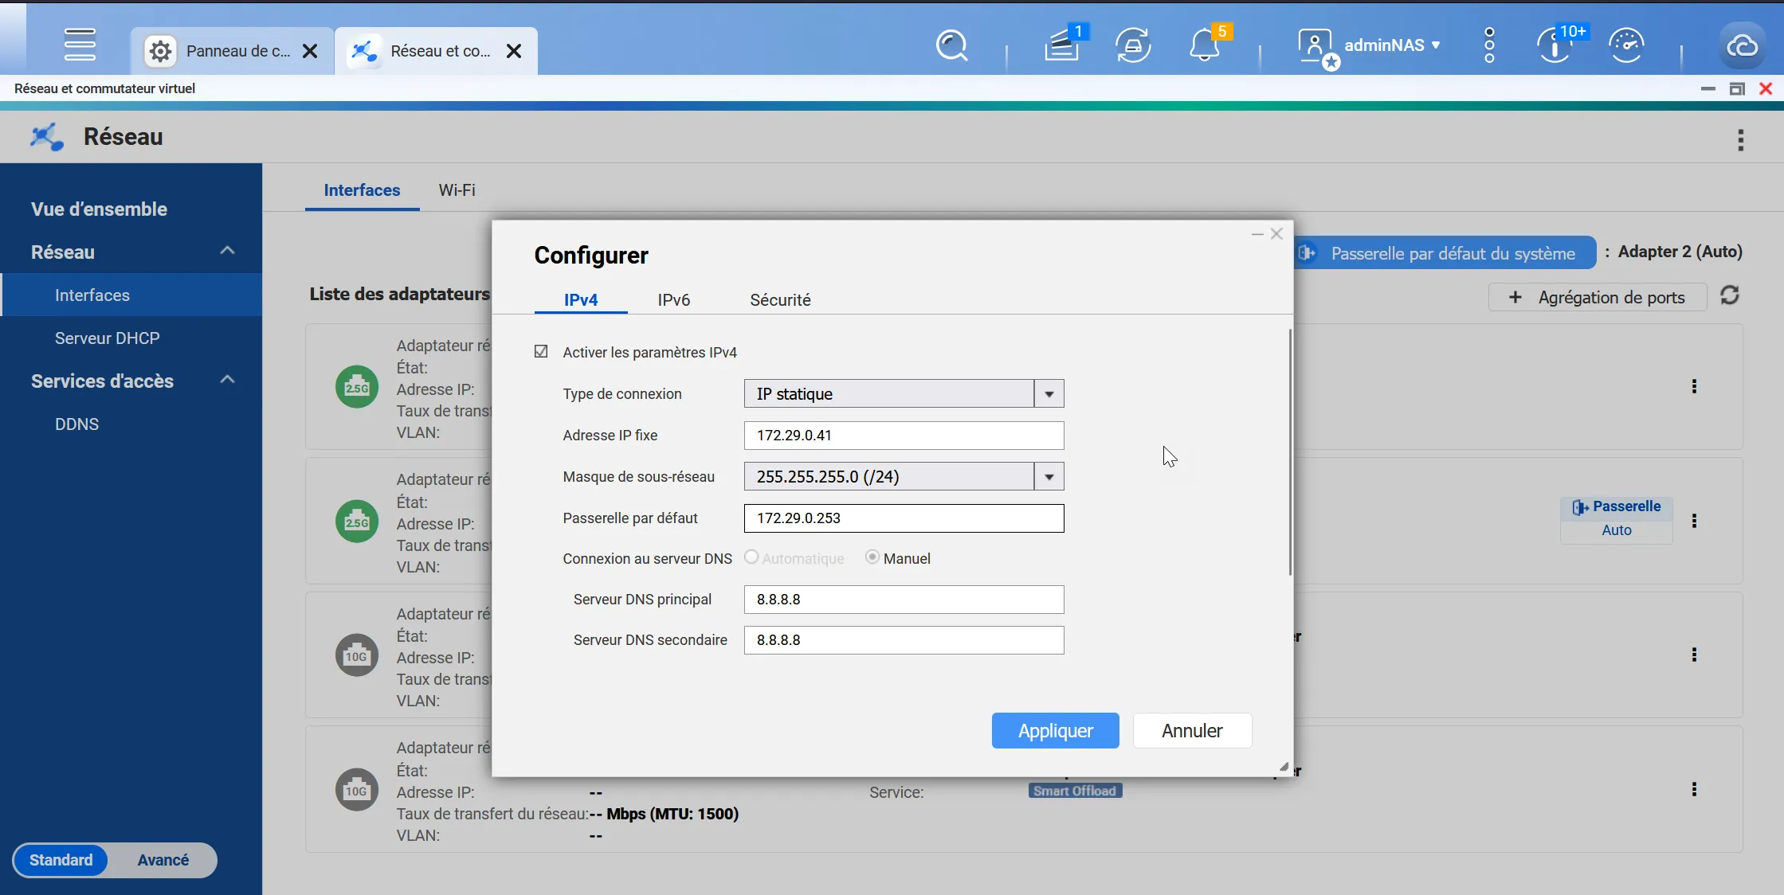The width and height of the screenshot is (1784, 895).
Task: Open the Type de connexion dropdown
Action: [904, 393]
